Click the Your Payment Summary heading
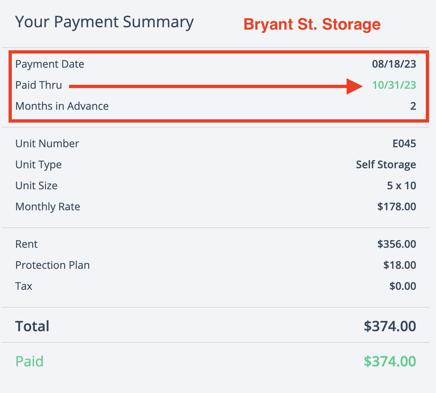This screenshot has width=436, height=393. pyautogui.click(x=105, y=22)
